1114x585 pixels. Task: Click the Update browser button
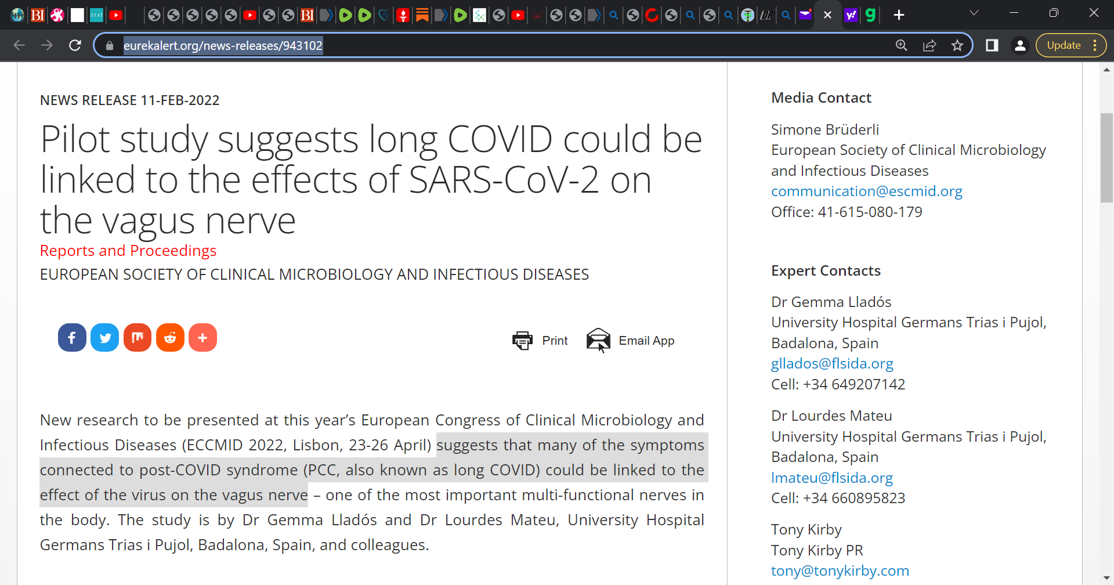click(1064, 45)
